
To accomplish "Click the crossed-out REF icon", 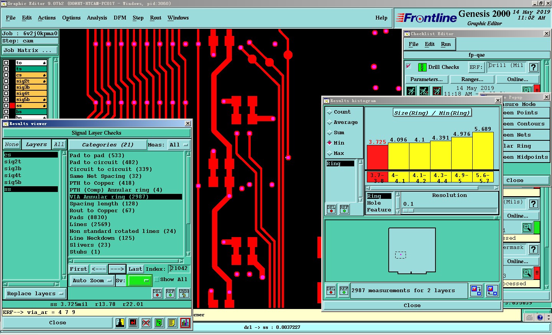I will pos(146,323).
